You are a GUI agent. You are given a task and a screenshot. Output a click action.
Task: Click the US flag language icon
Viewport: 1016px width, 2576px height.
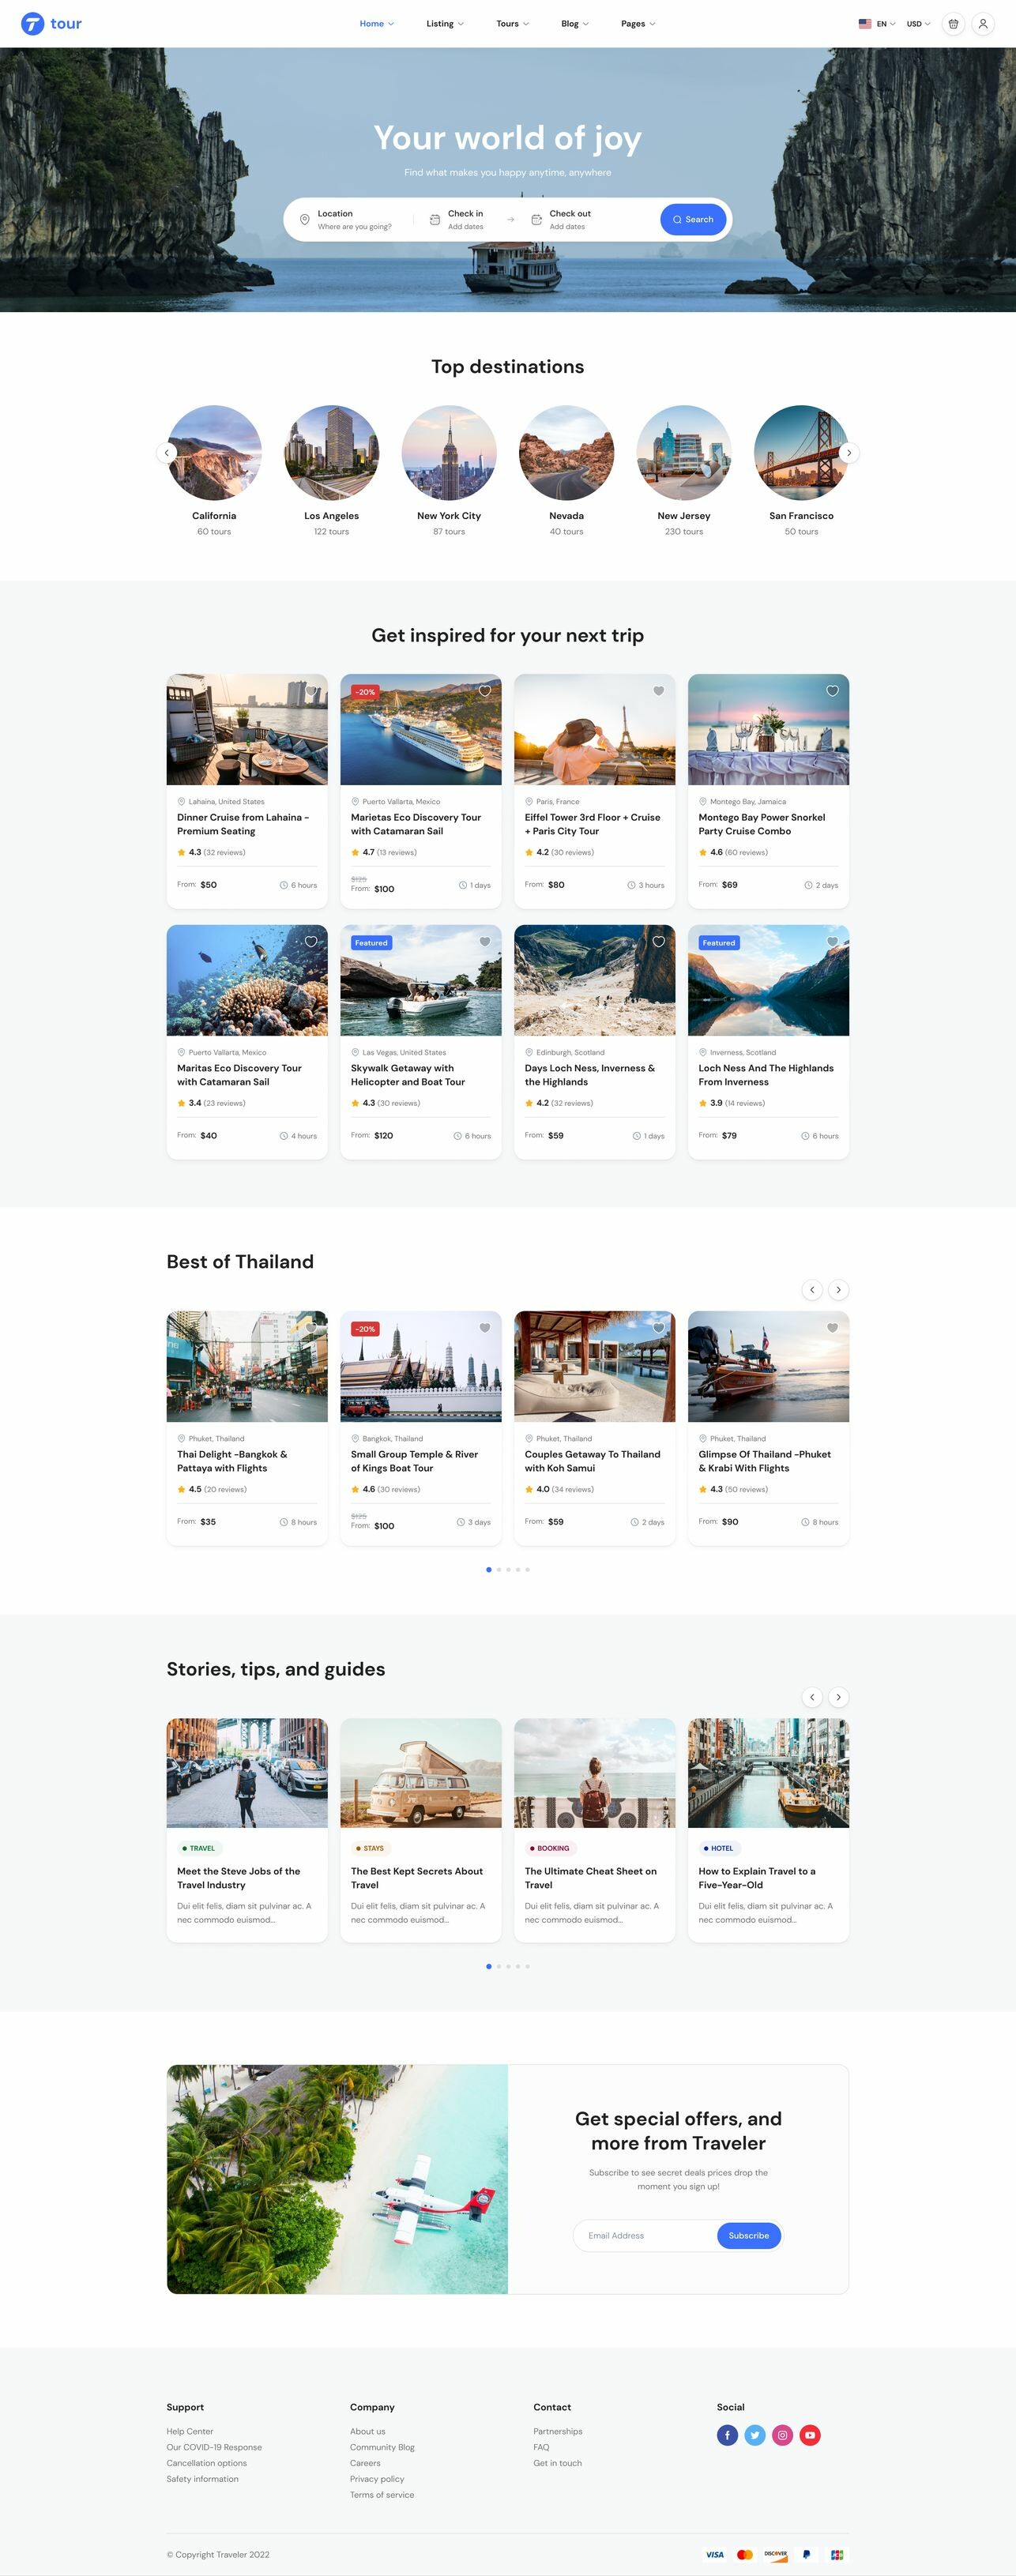tap(865, 24)
